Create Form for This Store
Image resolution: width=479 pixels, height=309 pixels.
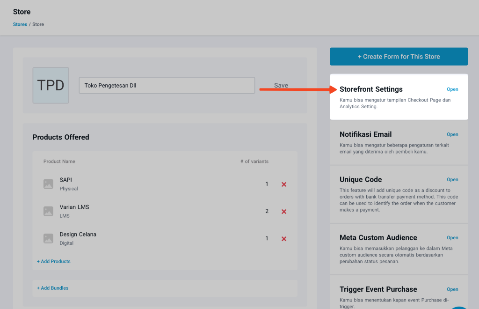pyautogui.click(x=399, y=56)
